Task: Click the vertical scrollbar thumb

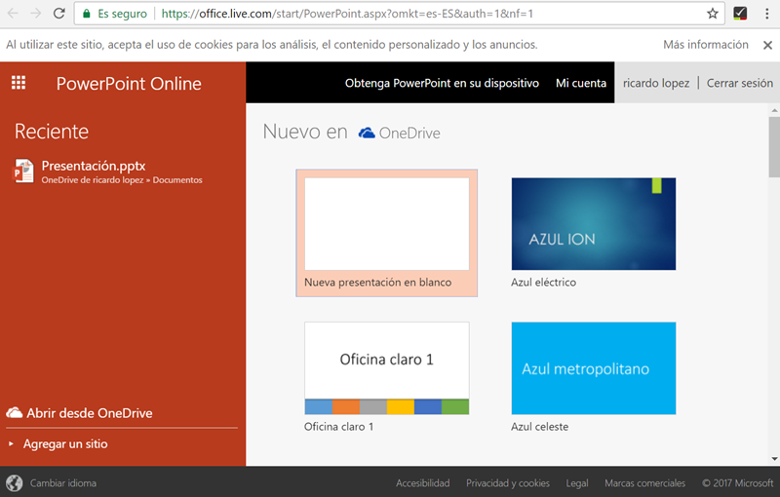Action: tap(774, 147)
